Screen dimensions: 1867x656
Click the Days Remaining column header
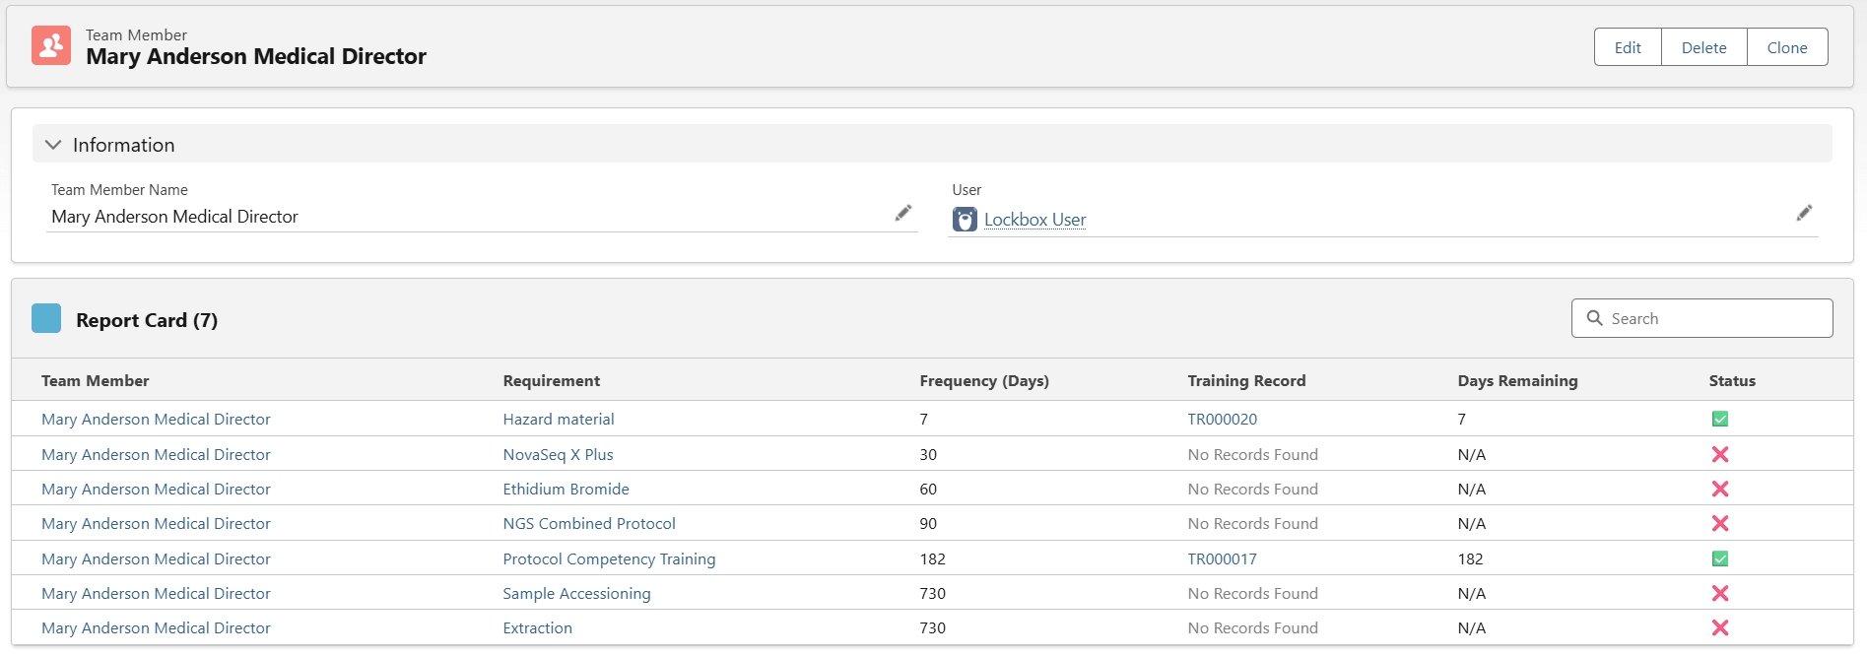coord(1517,380)
